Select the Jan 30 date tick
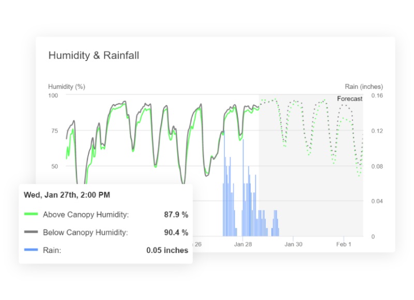Image resolution: width=414 pixels, height=300 pixels. tap(293, 244)
